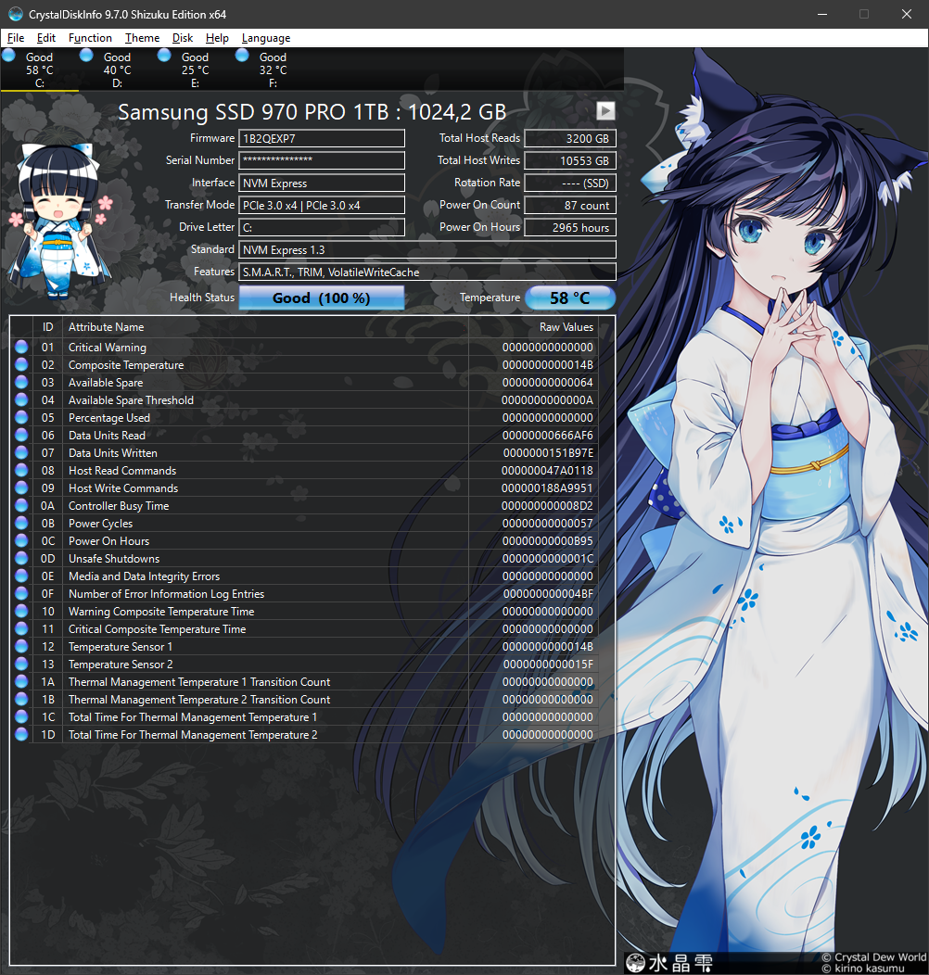The height and width of the screenshot is (975, 929).
Task: Click the status orb for Controller Busy Time
Action: coord(21,505)
